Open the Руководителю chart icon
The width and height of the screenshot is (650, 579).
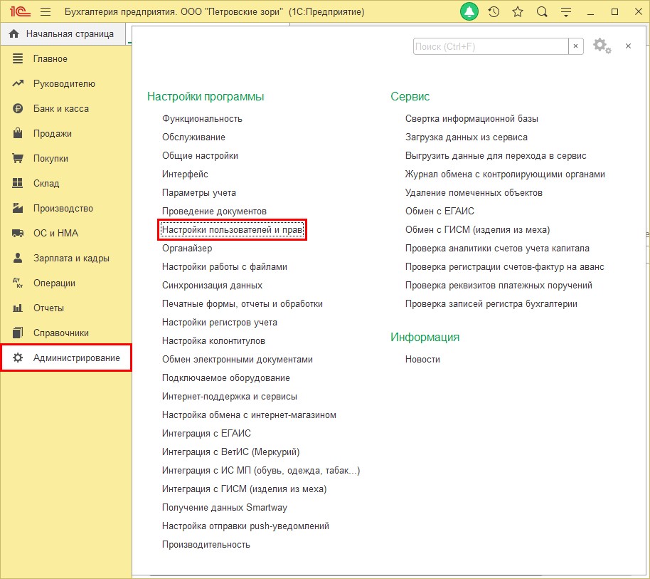[17, 83]
